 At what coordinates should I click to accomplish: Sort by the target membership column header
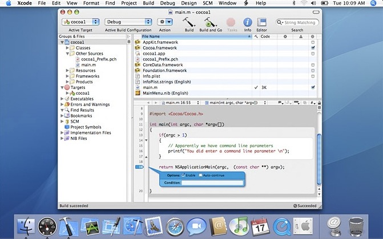pos(313,37)
